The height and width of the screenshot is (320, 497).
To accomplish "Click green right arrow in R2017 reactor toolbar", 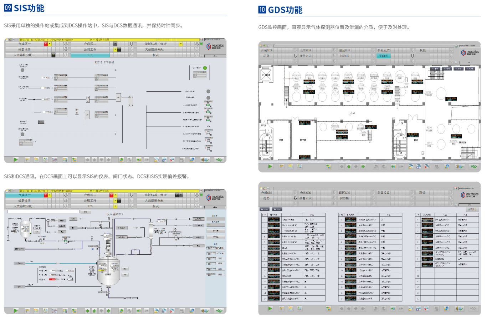I will pyautogui.click(x=109, y=311).
